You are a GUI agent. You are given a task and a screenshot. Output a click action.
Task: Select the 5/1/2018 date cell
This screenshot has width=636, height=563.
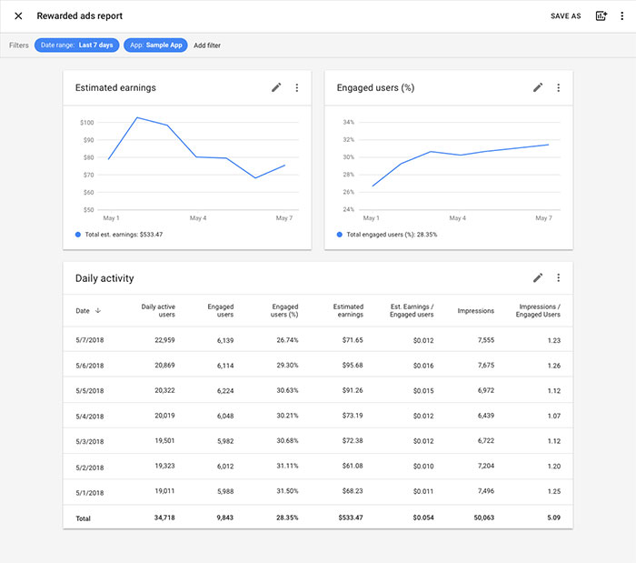pos(90,493)
